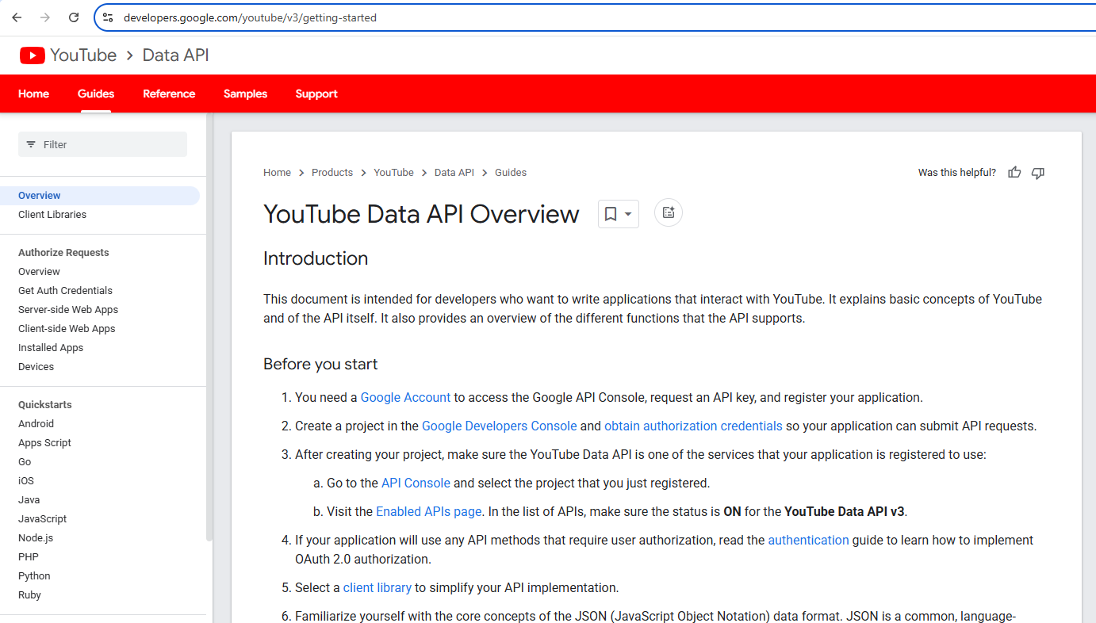Click the Quickstarts section heading

click(x=45, y=405)
